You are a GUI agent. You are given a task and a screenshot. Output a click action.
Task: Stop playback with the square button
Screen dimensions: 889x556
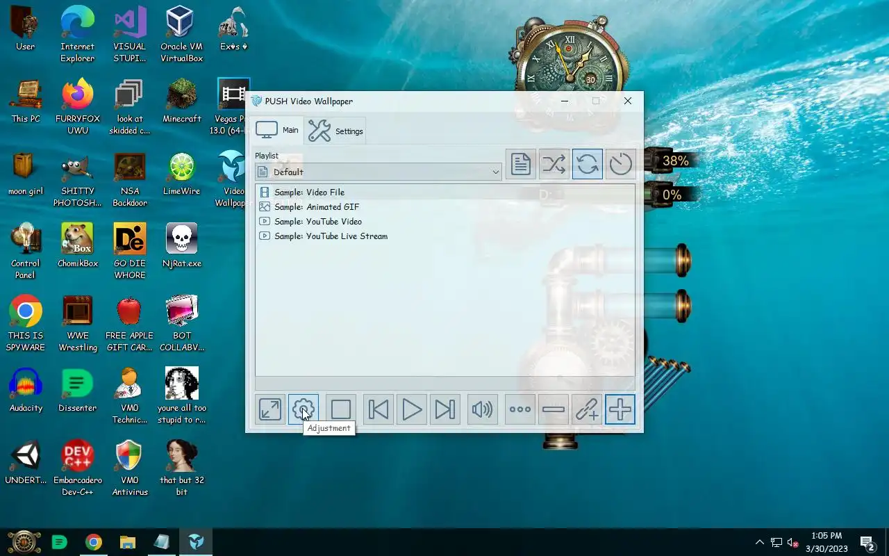pos(341,409)
